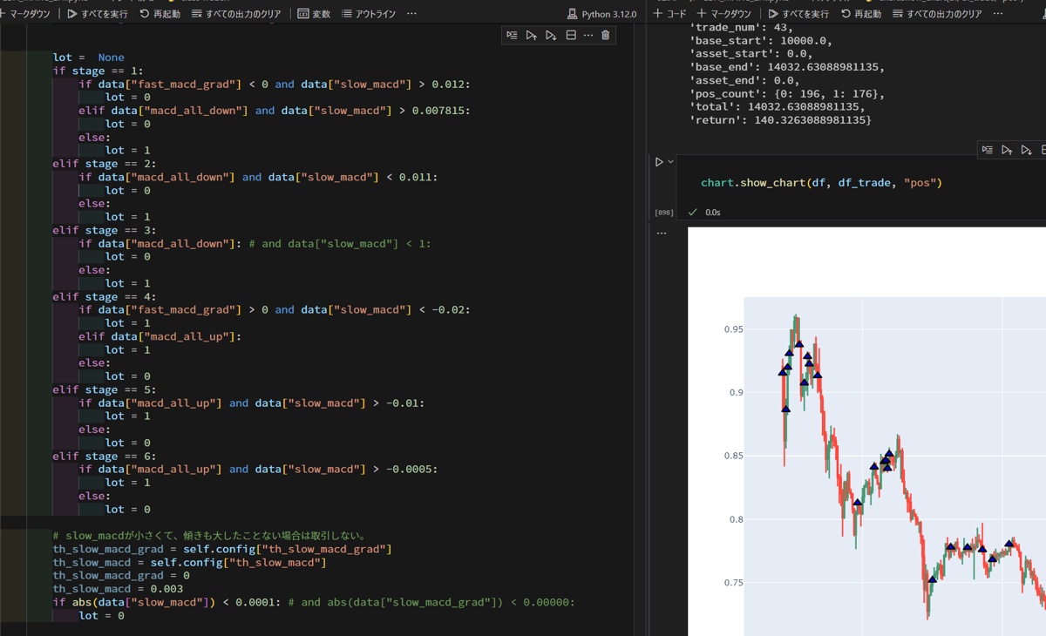Open the アウトライン (Outline) view

(x=369, y=14)
